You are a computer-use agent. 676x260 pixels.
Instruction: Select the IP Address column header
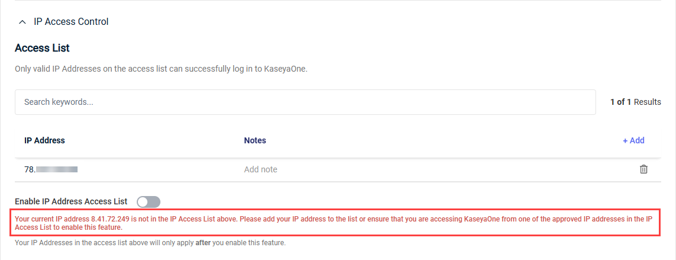[x=44, y=140]
